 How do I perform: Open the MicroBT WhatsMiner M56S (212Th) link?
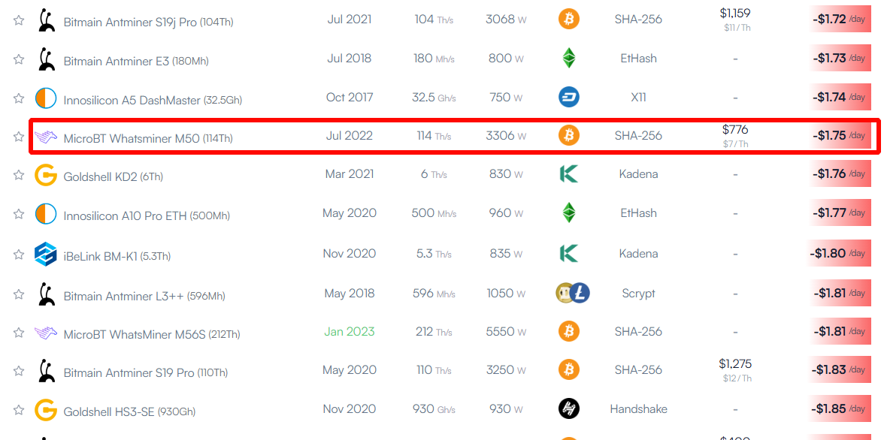(152, 334)
